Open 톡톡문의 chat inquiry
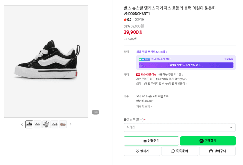This screenshot has width=243, height=165. [179, 151]
